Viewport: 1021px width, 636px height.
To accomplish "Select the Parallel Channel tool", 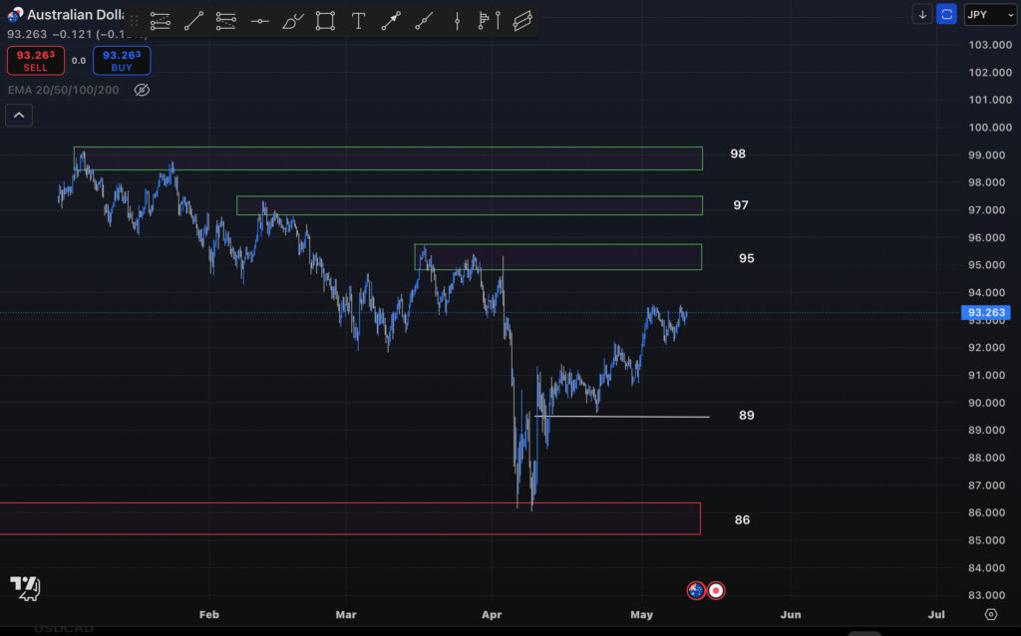I will (x=522, y=21).
